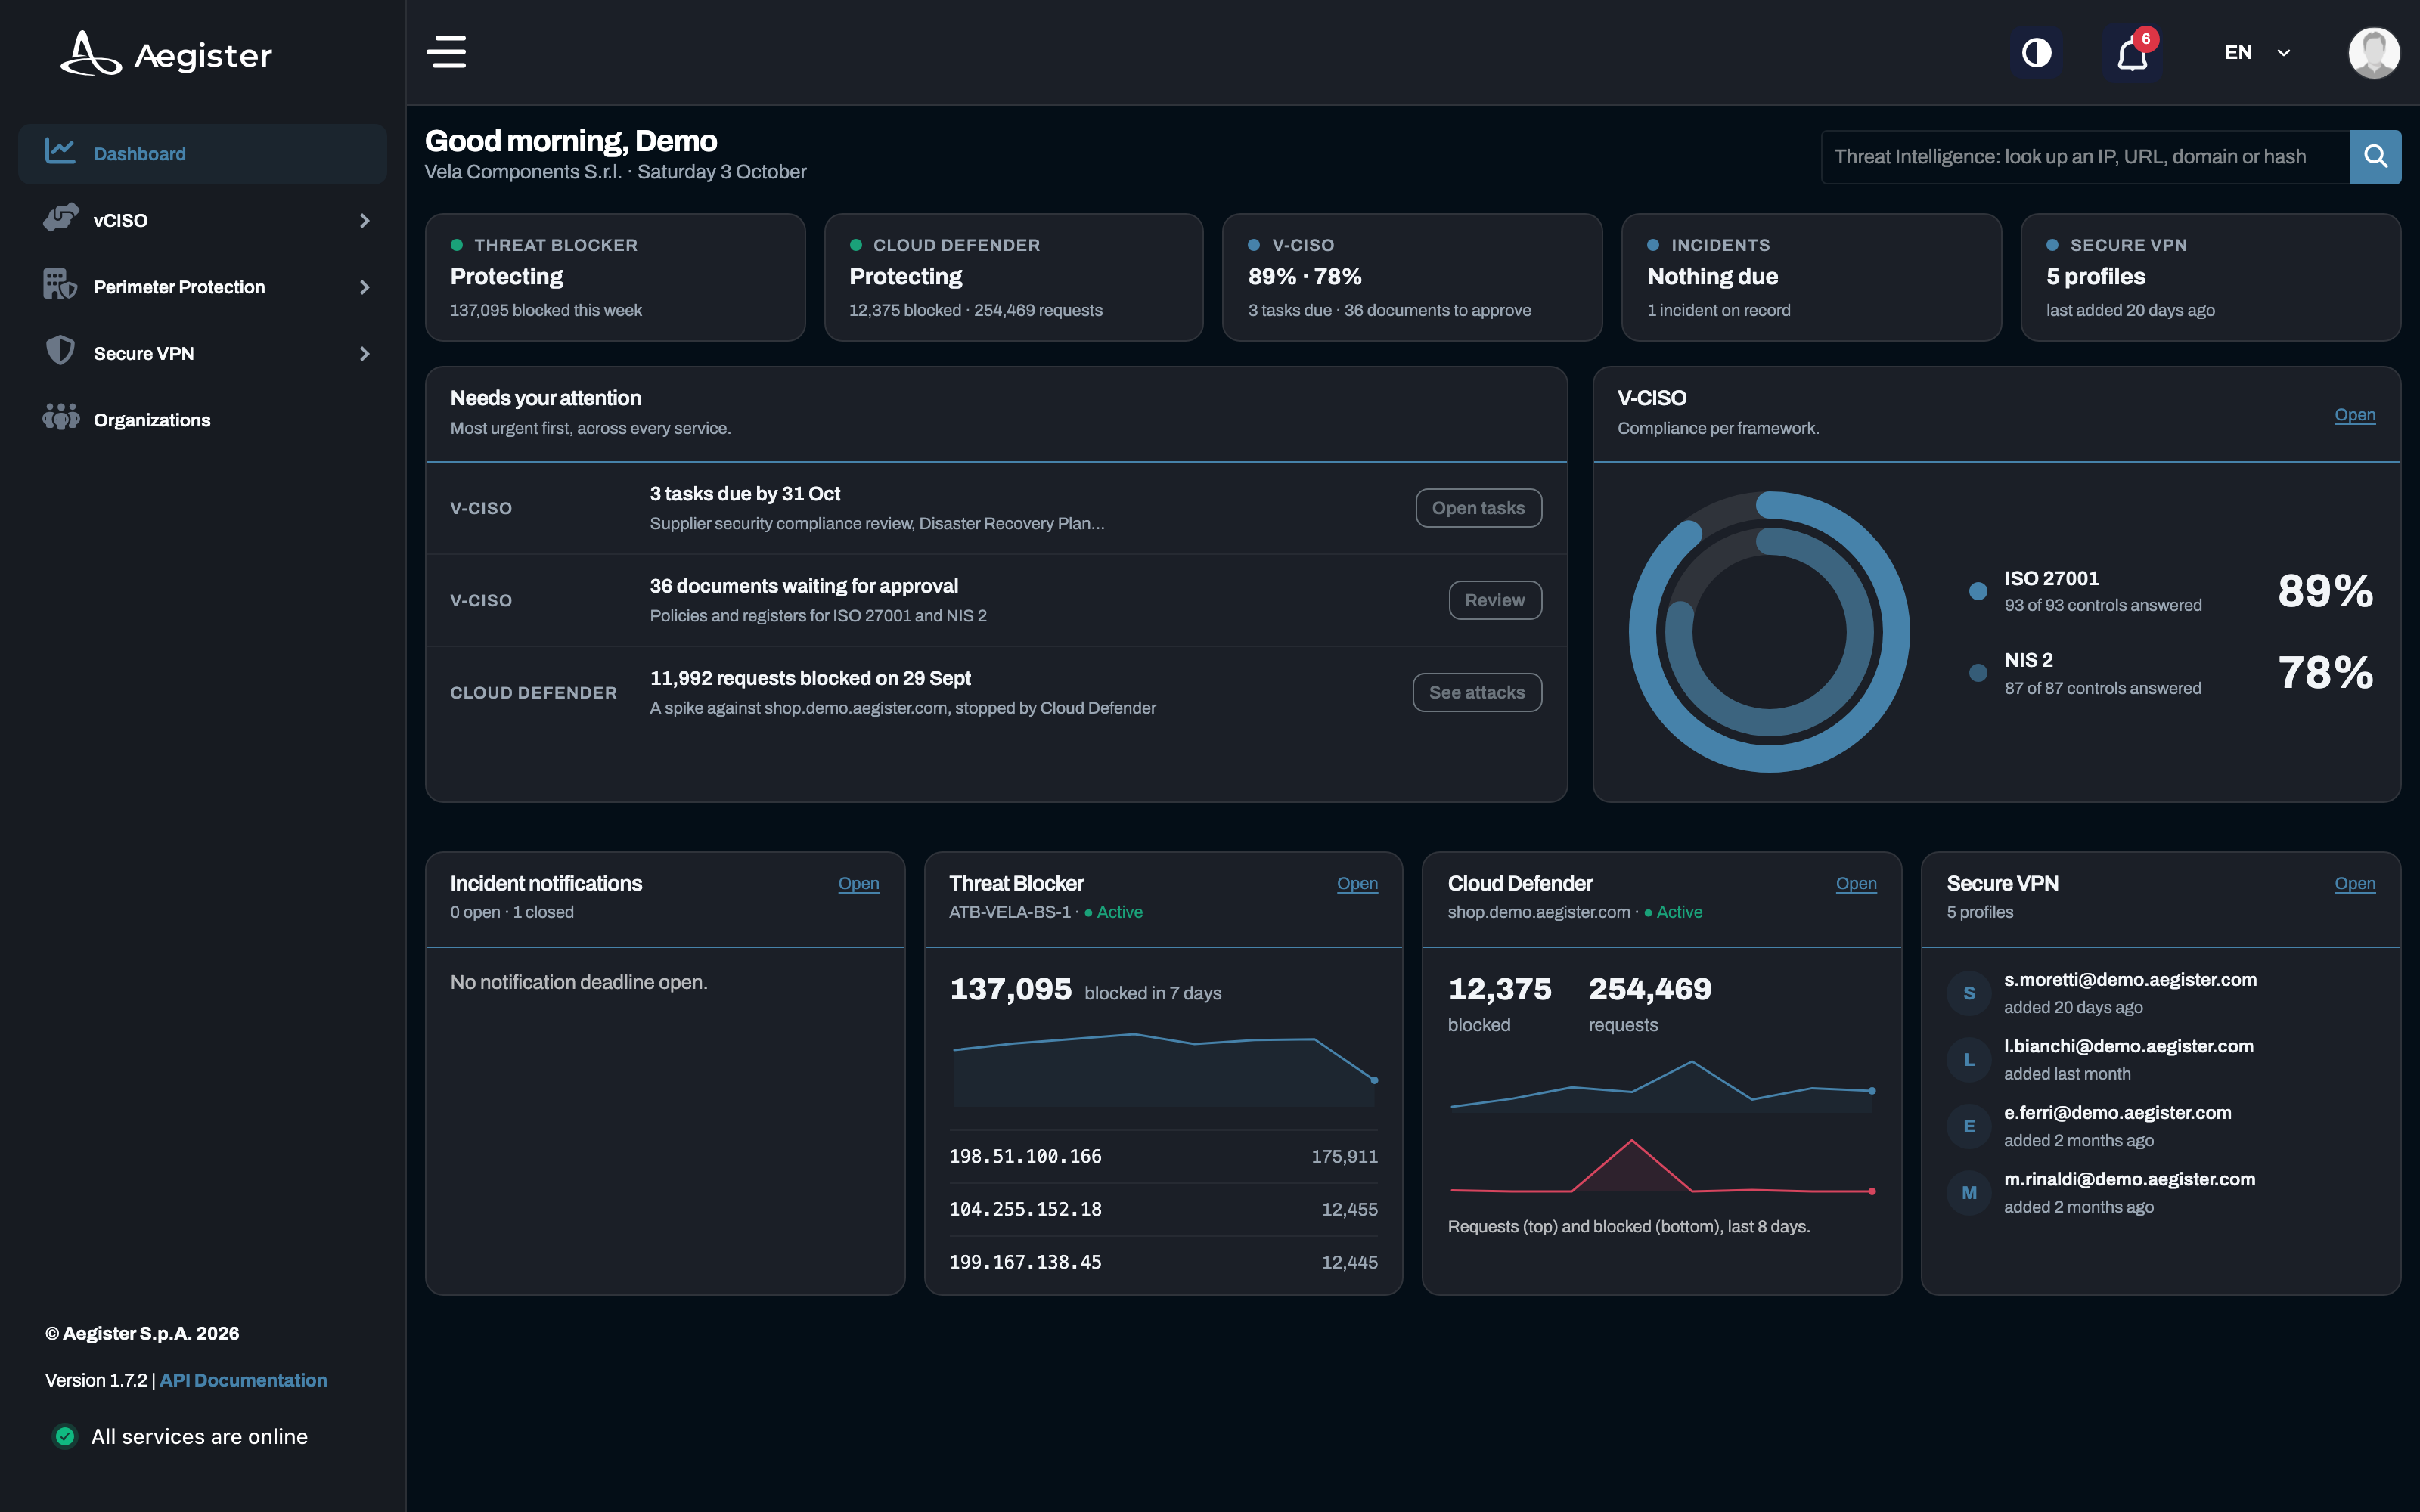Click the Aegister logo
2420x1512 pixels.
166,54
